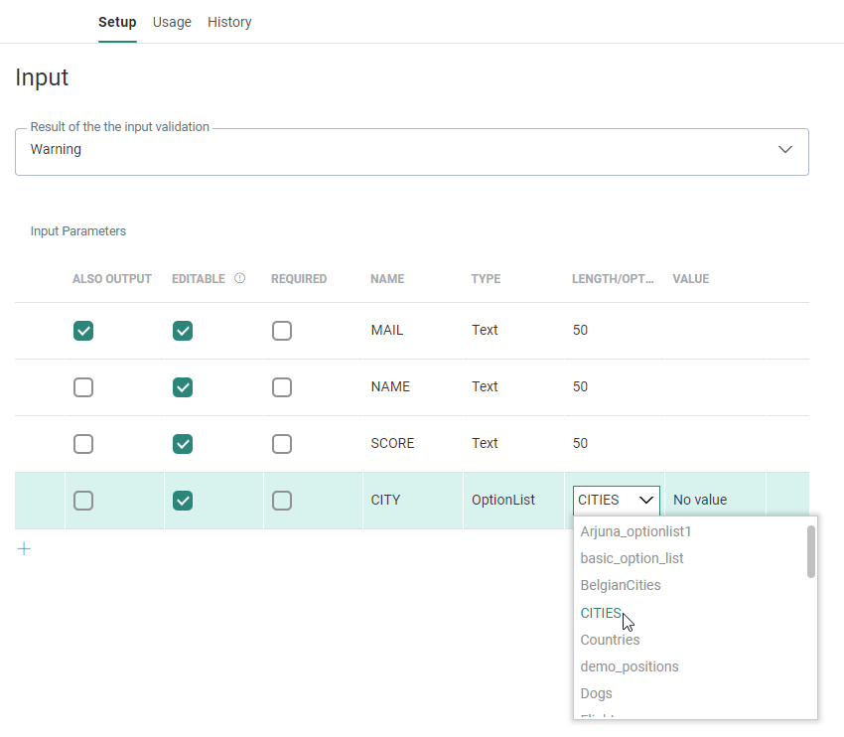Select BelgianCities from the option list

[621, 585]
